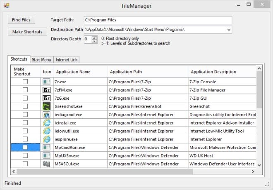The height and width of the screenshot is (190, 273).
Task: Click the window resize grip in status bar
Action: pos(267,184)
